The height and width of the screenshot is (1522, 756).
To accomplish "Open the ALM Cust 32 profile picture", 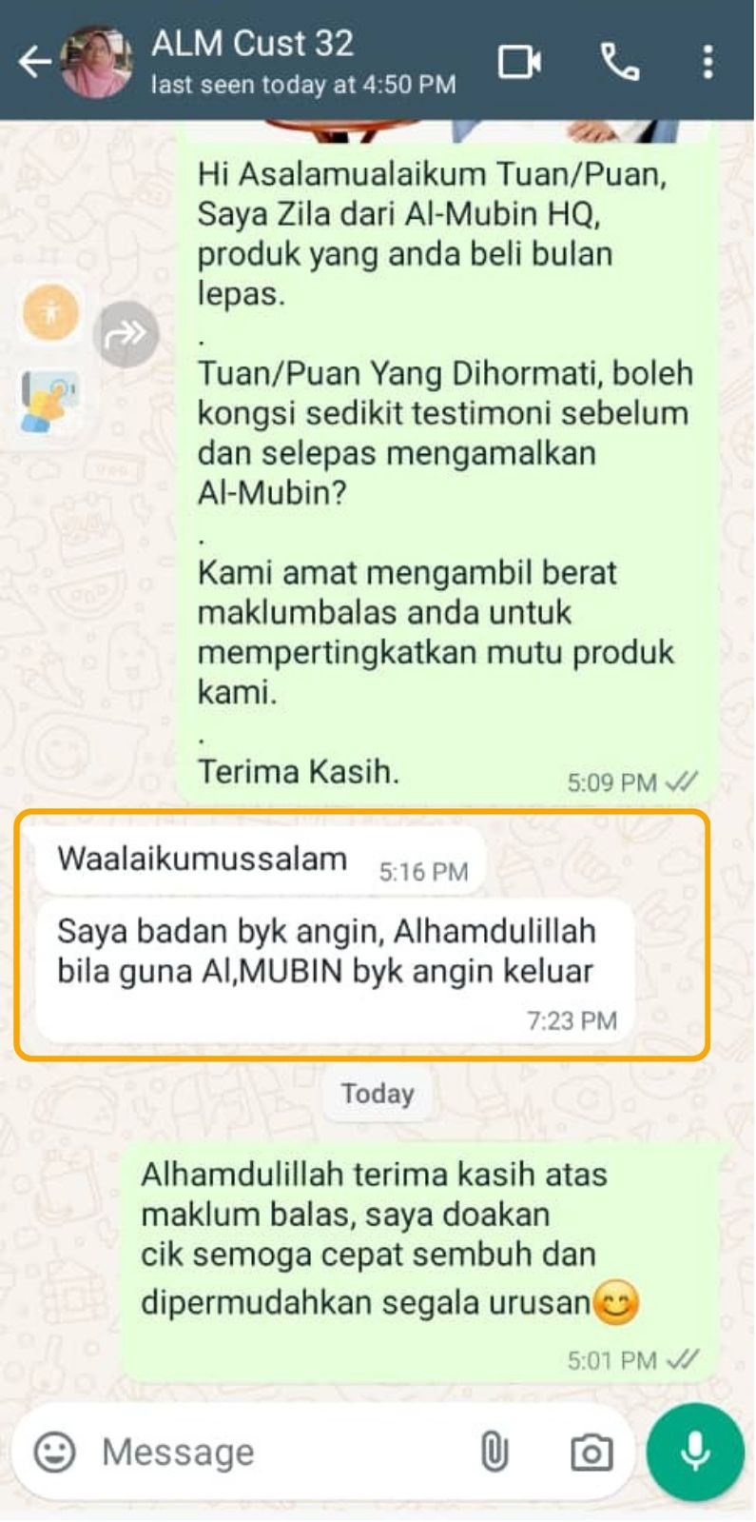I will (x=96, y=62).
